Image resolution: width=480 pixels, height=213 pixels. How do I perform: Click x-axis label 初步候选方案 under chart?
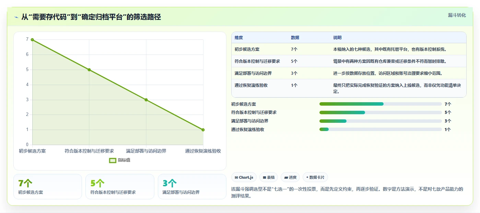click(32, 151)
